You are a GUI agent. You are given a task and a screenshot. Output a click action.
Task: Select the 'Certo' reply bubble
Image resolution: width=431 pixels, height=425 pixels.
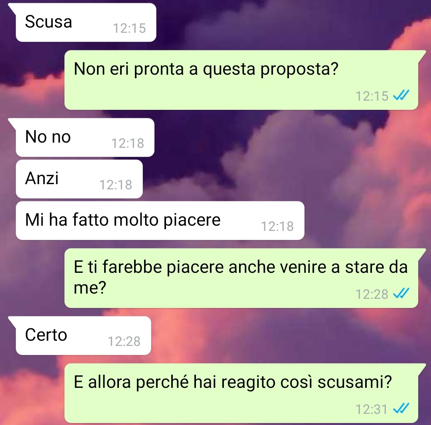pos(83,336)
